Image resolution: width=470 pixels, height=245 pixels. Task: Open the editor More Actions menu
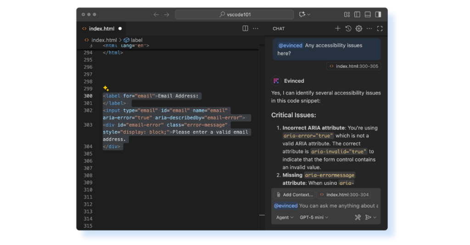coord(256,28)
